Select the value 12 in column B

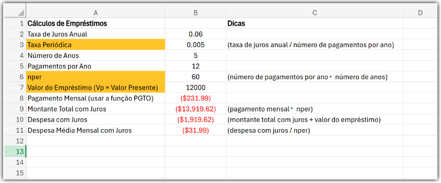195,66
